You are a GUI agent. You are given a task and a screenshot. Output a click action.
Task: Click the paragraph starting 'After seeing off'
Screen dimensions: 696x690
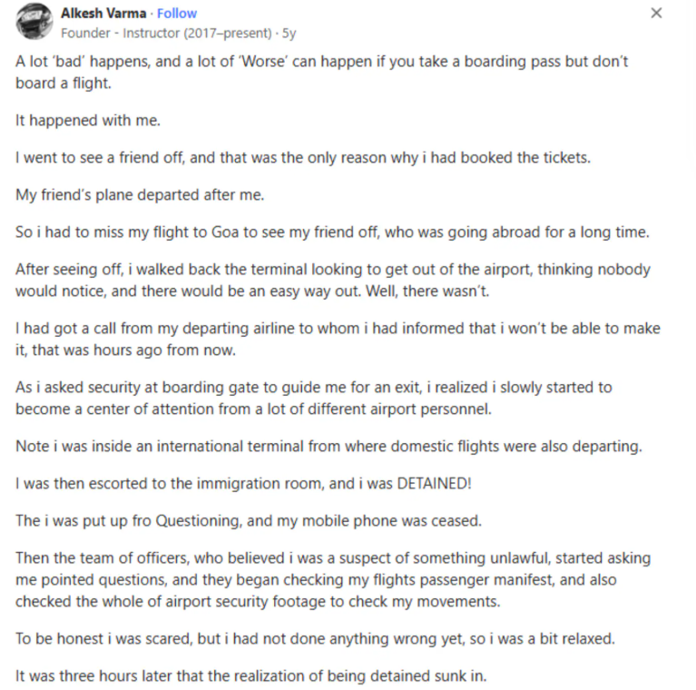333,281
